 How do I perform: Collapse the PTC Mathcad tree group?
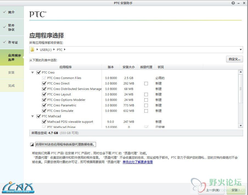coord(33,116)
